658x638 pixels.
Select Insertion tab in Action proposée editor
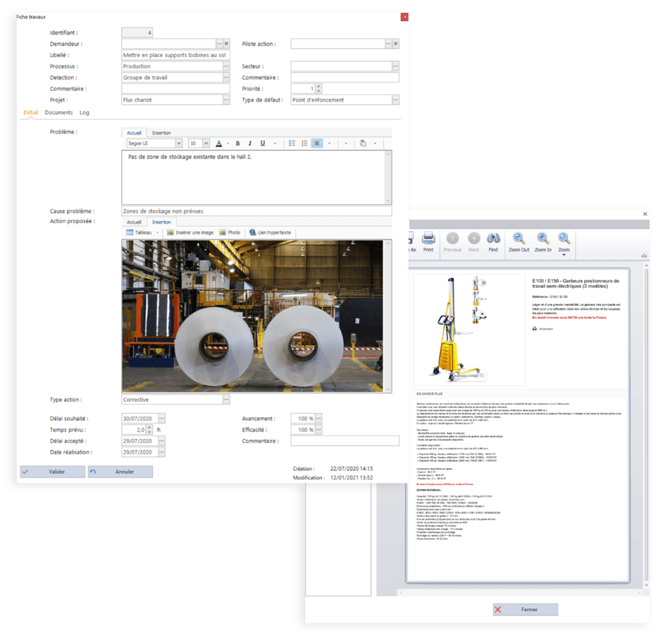tap(161, 222)
